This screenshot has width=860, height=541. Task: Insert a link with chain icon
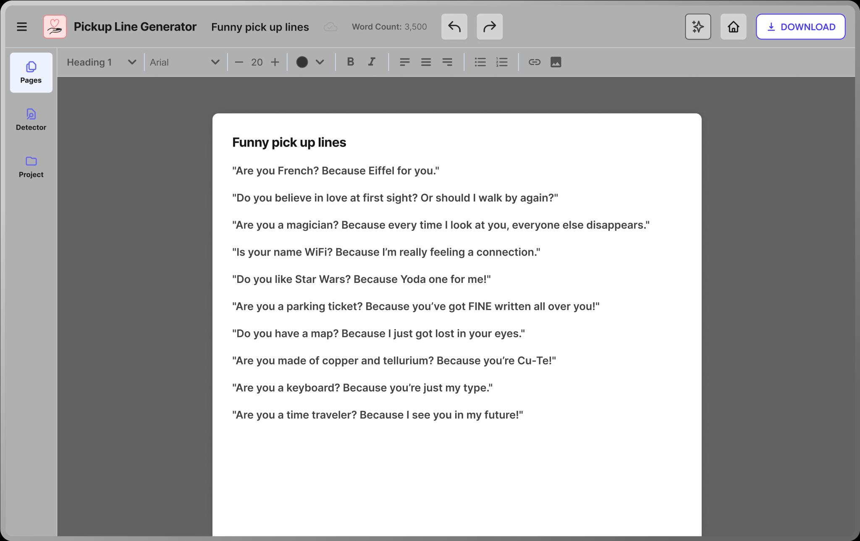tap(534, 62)
